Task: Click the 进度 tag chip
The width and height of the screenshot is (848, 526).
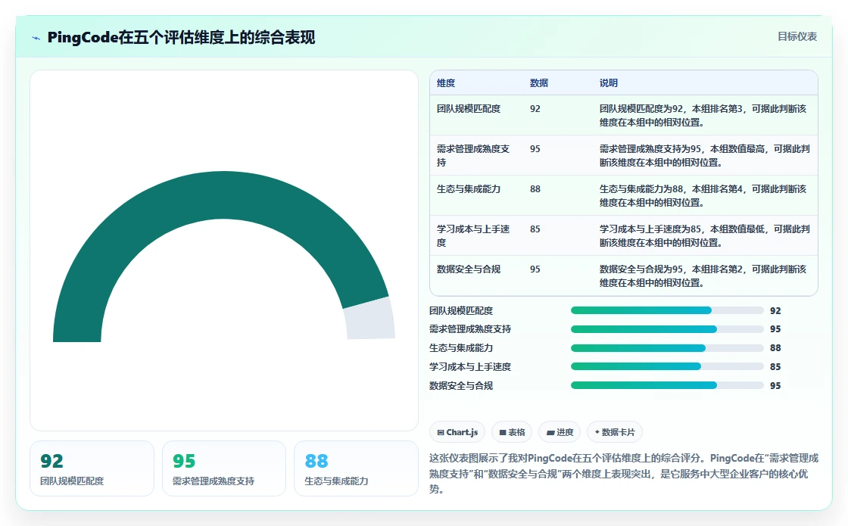Action: click(x=560, y=432)
